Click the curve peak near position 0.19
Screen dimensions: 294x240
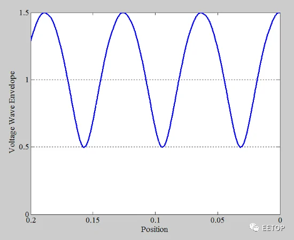(x=44, y=13)
